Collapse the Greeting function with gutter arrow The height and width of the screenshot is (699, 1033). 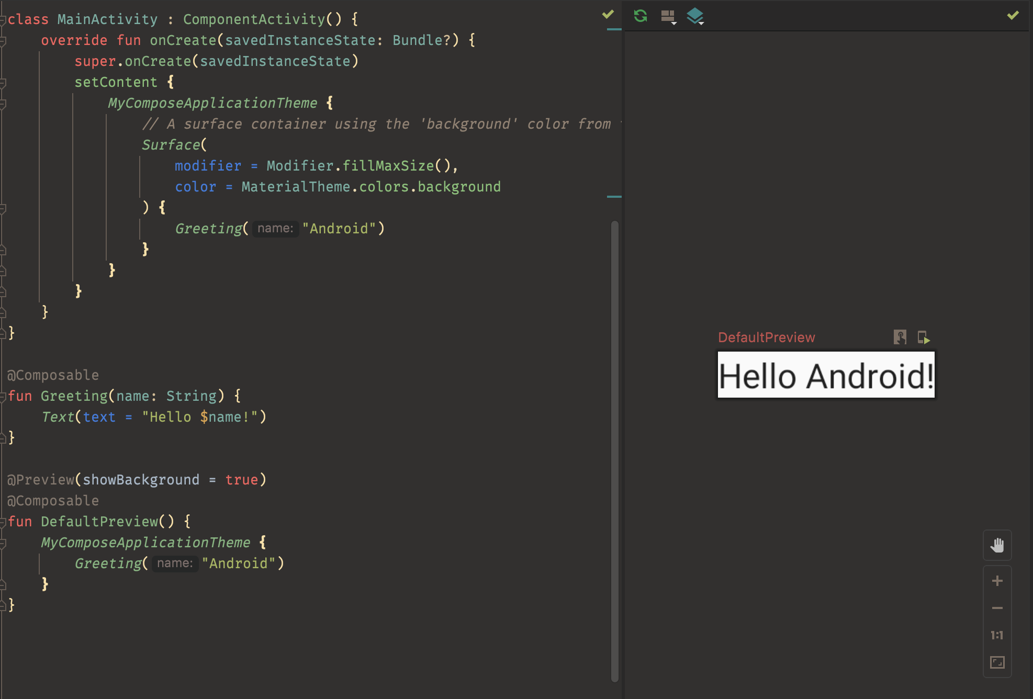(x=3, y=396)
